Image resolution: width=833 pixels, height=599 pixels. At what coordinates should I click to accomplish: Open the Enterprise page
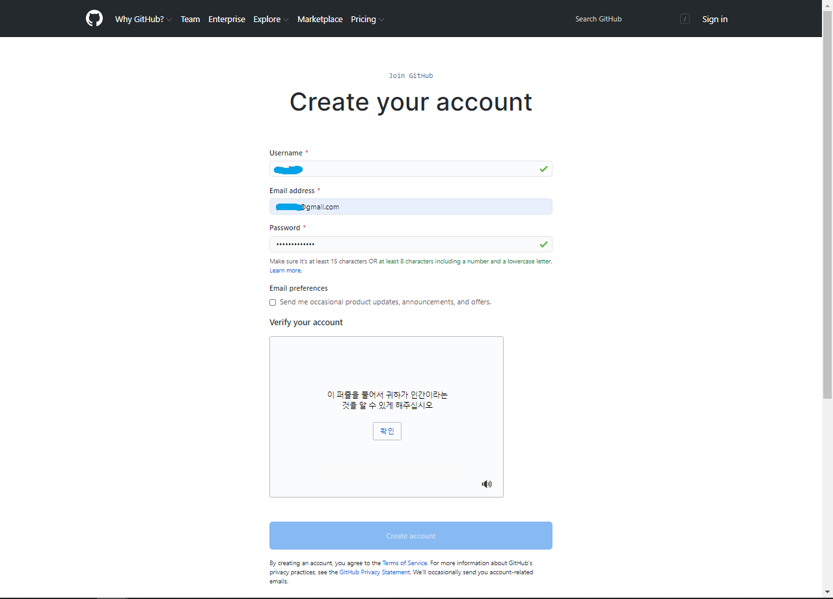tap(226, 19)
